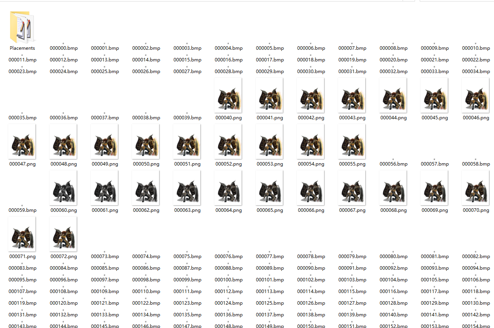Select the file 000000.bmp
494x328 pixels.
[63, 48]
